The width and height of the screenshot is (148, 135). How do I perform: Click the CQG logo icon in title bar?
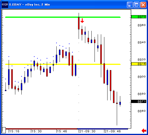tap(5, 5)
